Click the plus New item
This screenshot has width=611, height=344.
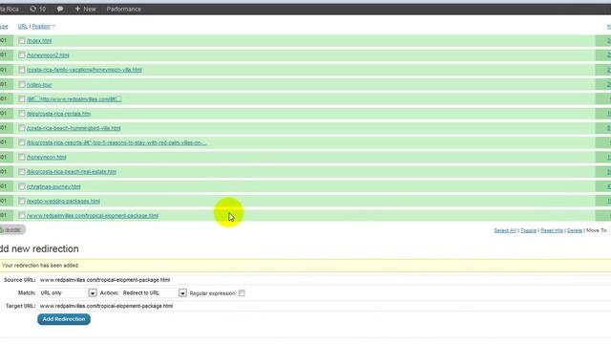pos(85,9)
